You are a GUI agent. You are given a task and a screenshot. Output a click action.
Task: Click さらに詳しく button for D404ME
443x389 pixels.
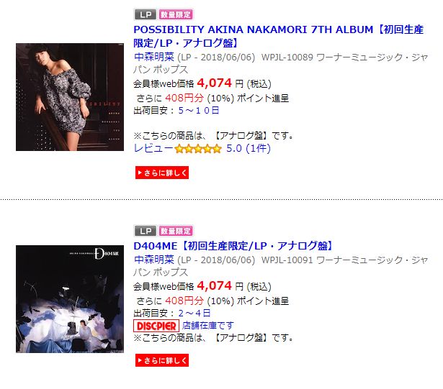(162, 360)
